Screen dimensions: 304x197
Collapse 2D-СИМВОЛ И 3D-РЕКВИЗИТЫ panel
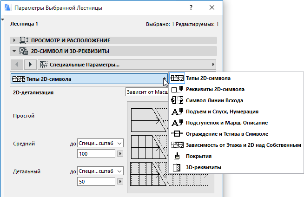[x=15, y=51]
